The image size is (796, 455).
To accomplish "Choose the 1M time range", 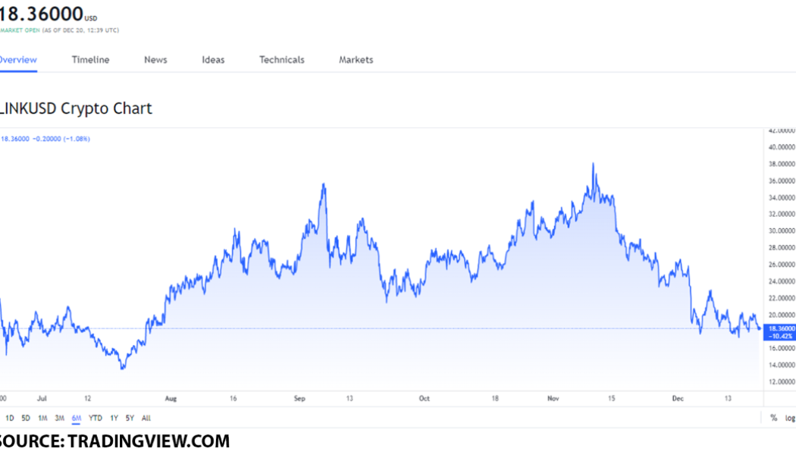I will [42, 418].
